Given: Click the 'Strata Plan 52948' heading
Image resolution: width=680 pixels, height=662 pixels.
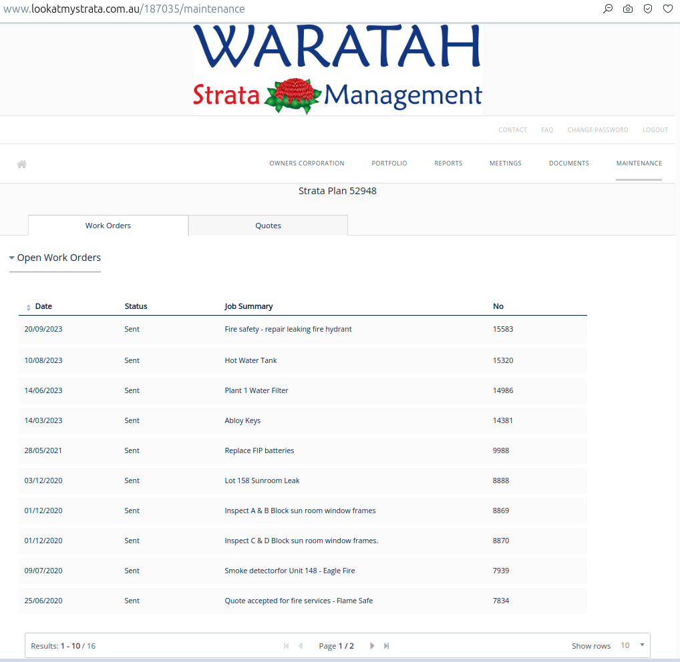Looking at the screenshot, I should [x=337, y=191].
